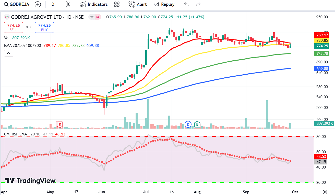The image size is (335, 195).
Task: Open the candlestick chart type selector
Action: click(x=68, y=4)
